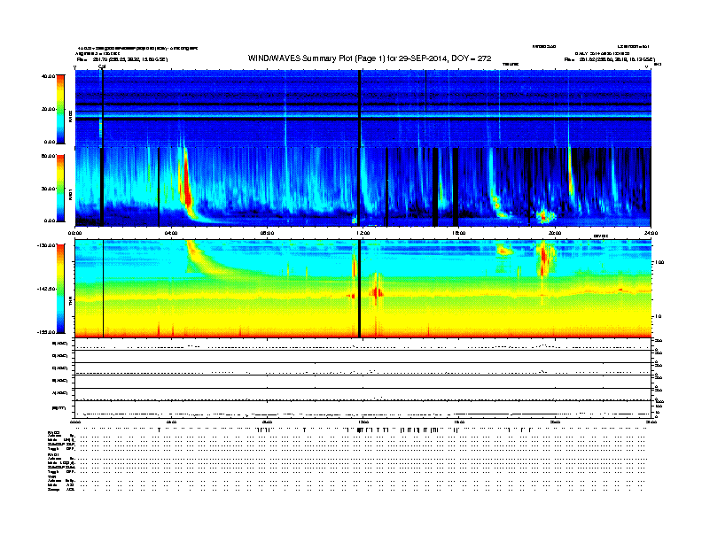The height and width of the screenshot is (542, 702).
Task: Click the 00:00 label below the line plots
Action: click(75, 422)
